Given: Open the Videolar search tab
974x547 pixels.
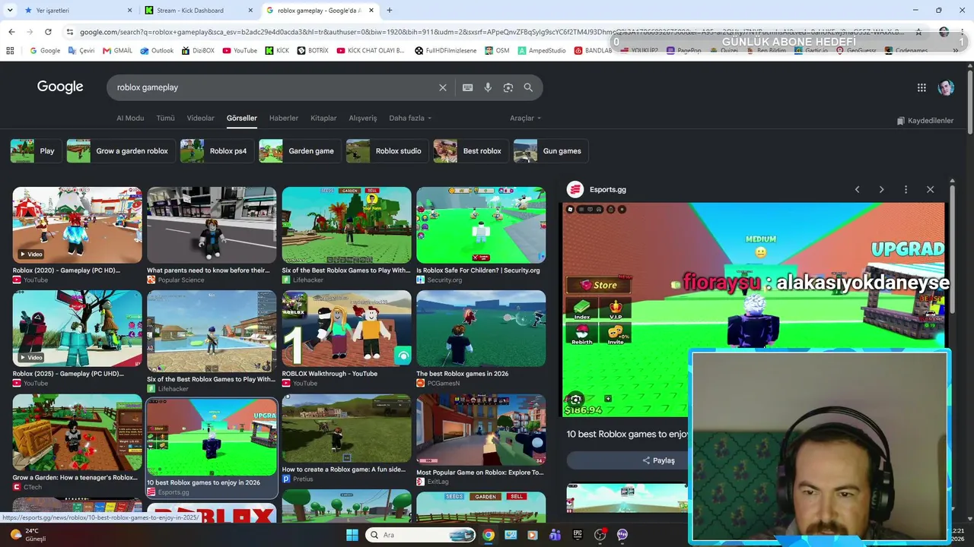Looking at the screenshot, I should click(x=201, y=119).
